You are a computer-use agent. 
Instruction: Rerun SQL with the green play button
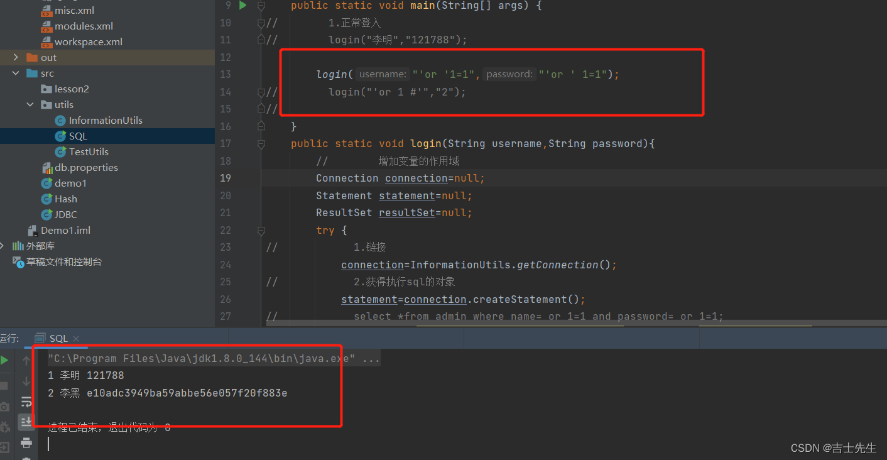tap(4, 360)
